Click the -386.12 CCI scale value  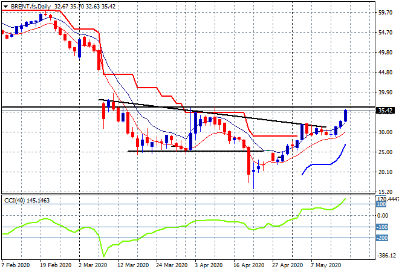[386, 256]
